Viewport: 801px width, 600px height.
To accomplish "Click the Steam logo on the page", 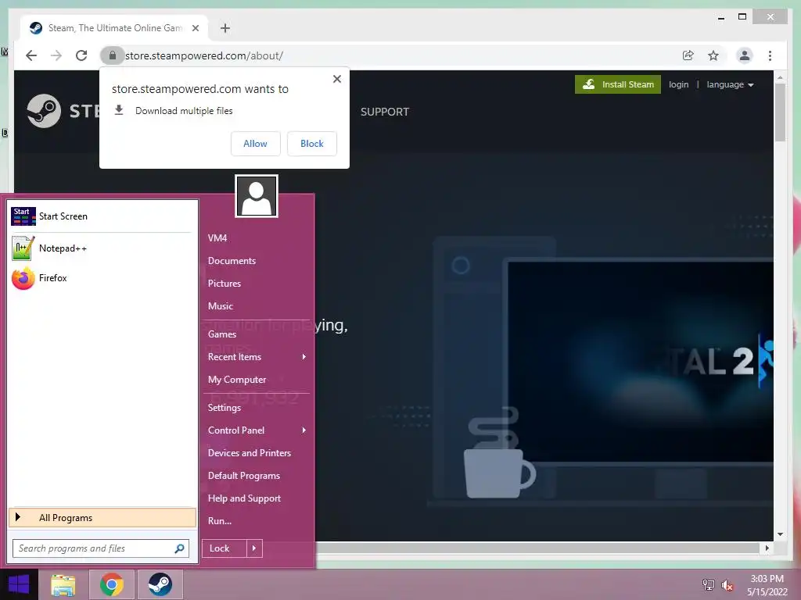I will (44, 111).
